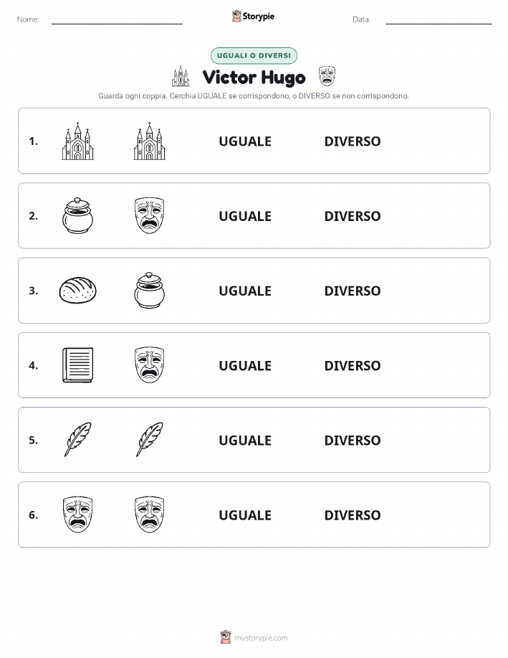The width and height of the screenshot is (508, 658).
Task: Click the UGUALI O DIVERSI green badge
Action: tap(254, 55)
